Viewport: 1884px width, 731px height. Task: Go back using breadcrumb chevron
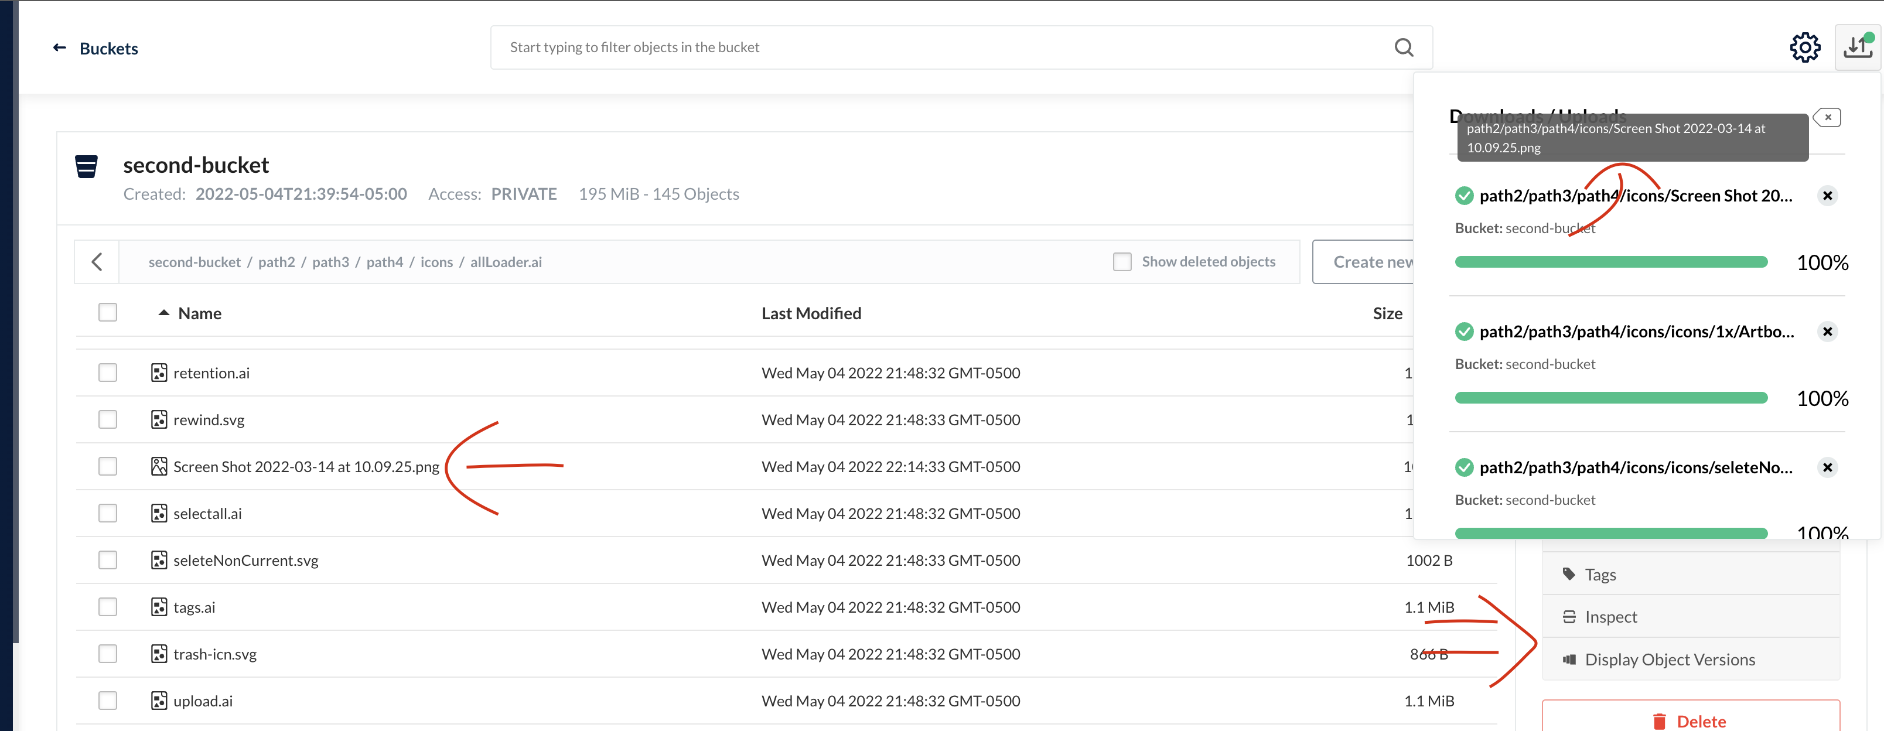pyautogui.click(x=97, y=262)
